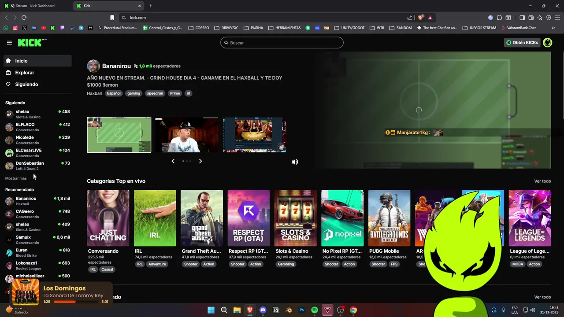Reload the page
Screen dimensions: 564x317
click(24, 18)
